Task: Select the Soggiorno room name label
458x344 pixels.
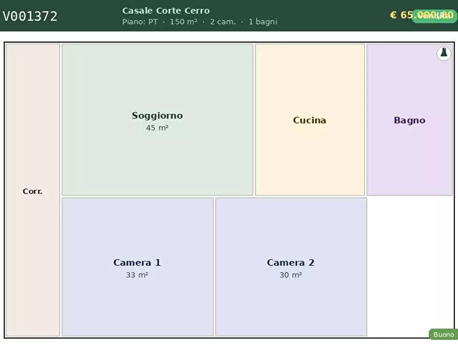Action: pyautogui.click(x=157, y=116)
